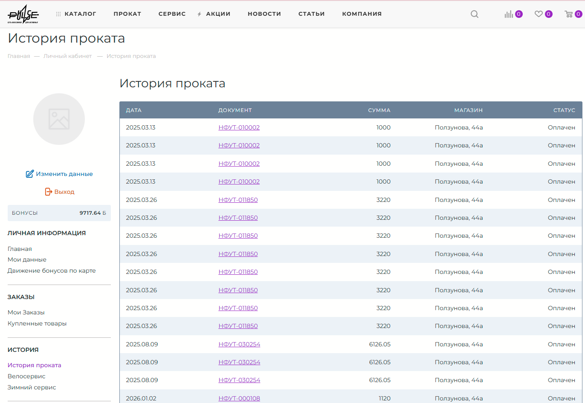Open the shopping cart icon

(568, 14)
